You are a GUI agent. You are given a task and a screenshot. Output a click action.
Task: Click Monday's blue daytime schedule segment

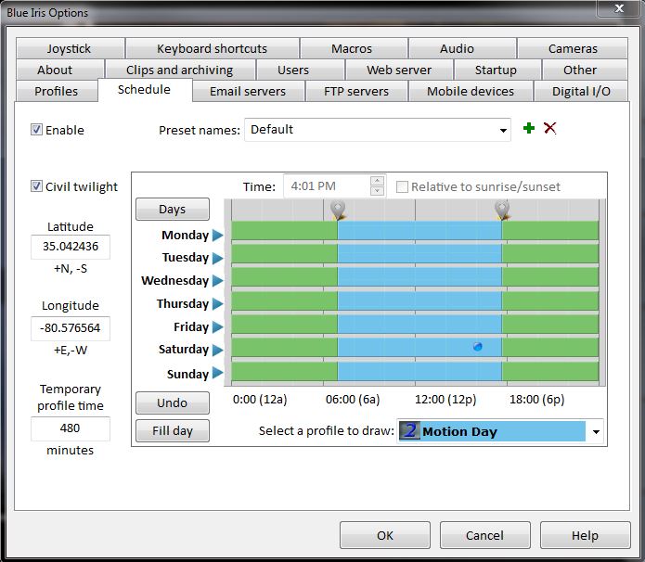(x=419, y=231)
